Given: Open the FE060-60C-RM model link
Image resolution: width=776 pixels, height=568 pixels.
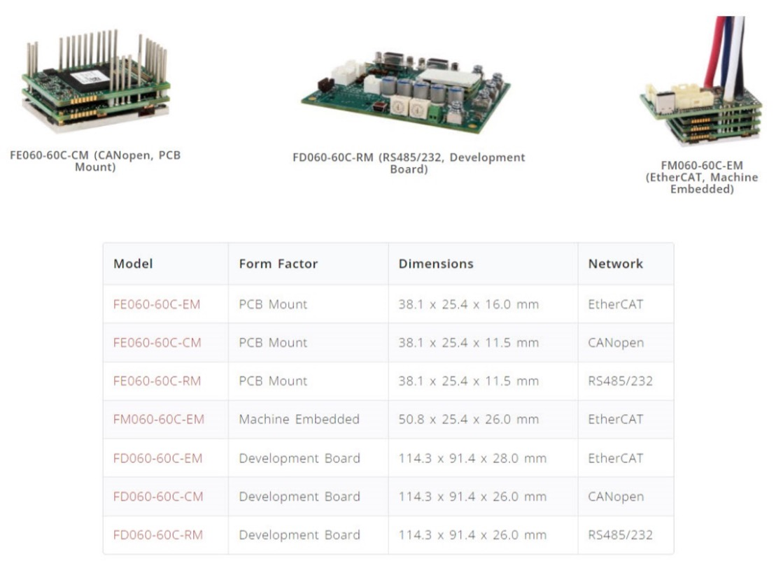Looking at the screenshot, I should [x=157, y=381].
